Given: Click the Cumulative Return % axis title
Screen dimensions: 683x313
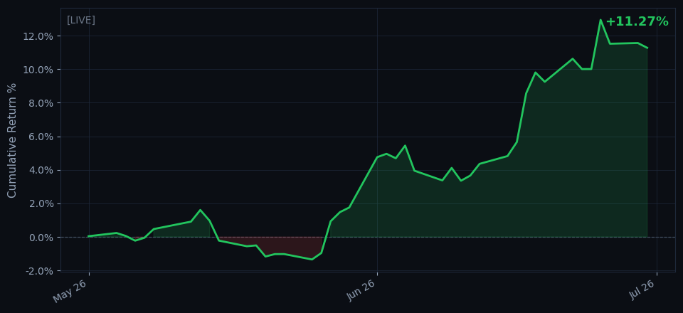Looking at the screenshot, I should pos(12,140).
